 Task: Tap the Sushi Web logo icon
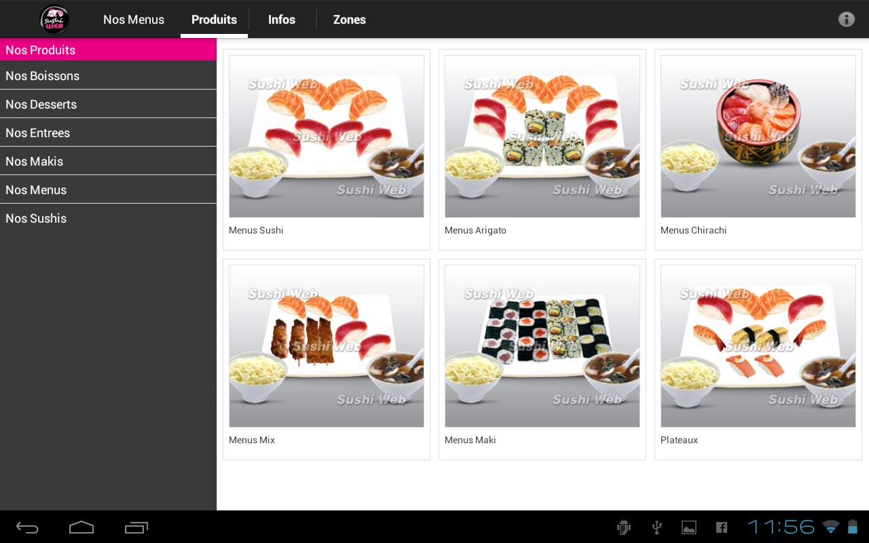pyautogui.click(x=54, y=19)
